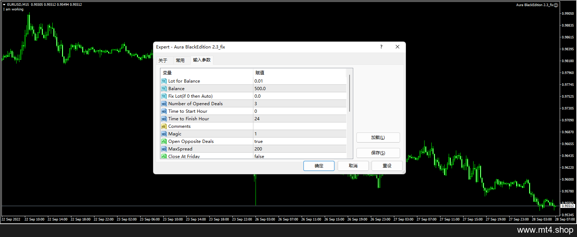
Task: Click the 0.99050 price axis label
Action: (568, 14)
